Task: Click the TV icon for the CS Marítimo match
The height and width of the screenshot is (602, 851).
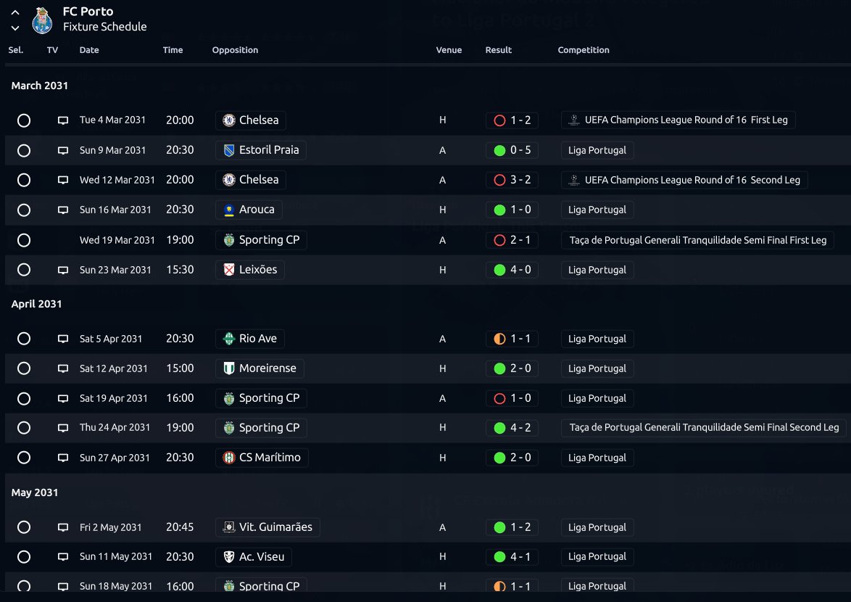Action: pos(63,458)
